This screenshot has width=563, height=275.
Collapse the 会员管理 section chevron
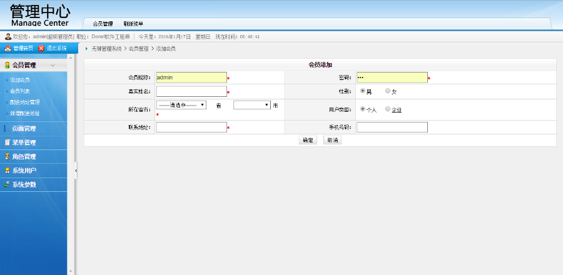tap(53, 65)
